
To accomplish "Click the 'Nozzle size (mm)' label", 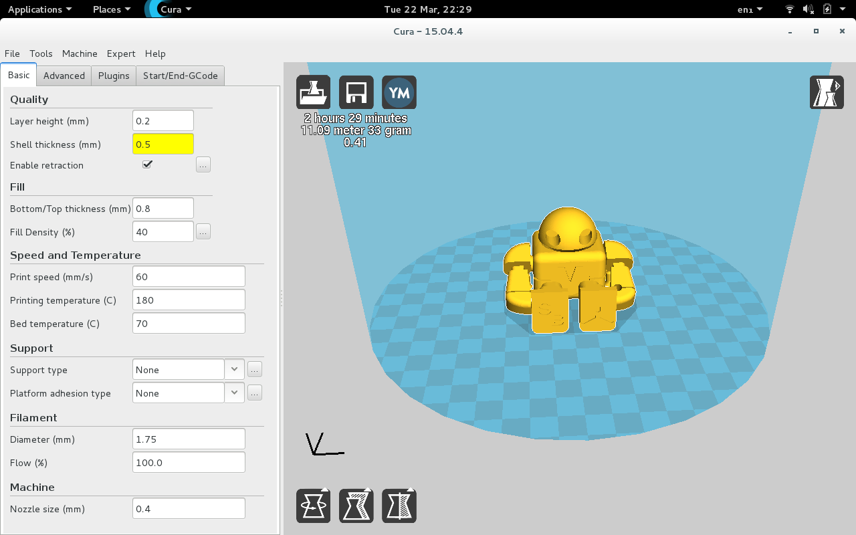I will (47, 509).
